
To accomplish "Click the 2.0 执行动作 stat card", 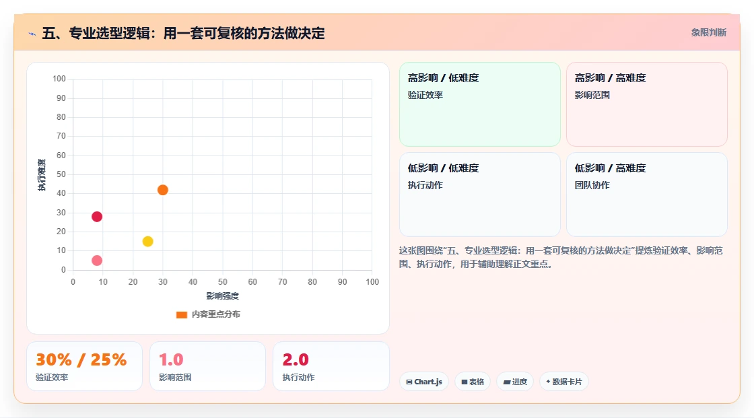I will (x=331, y=366).
